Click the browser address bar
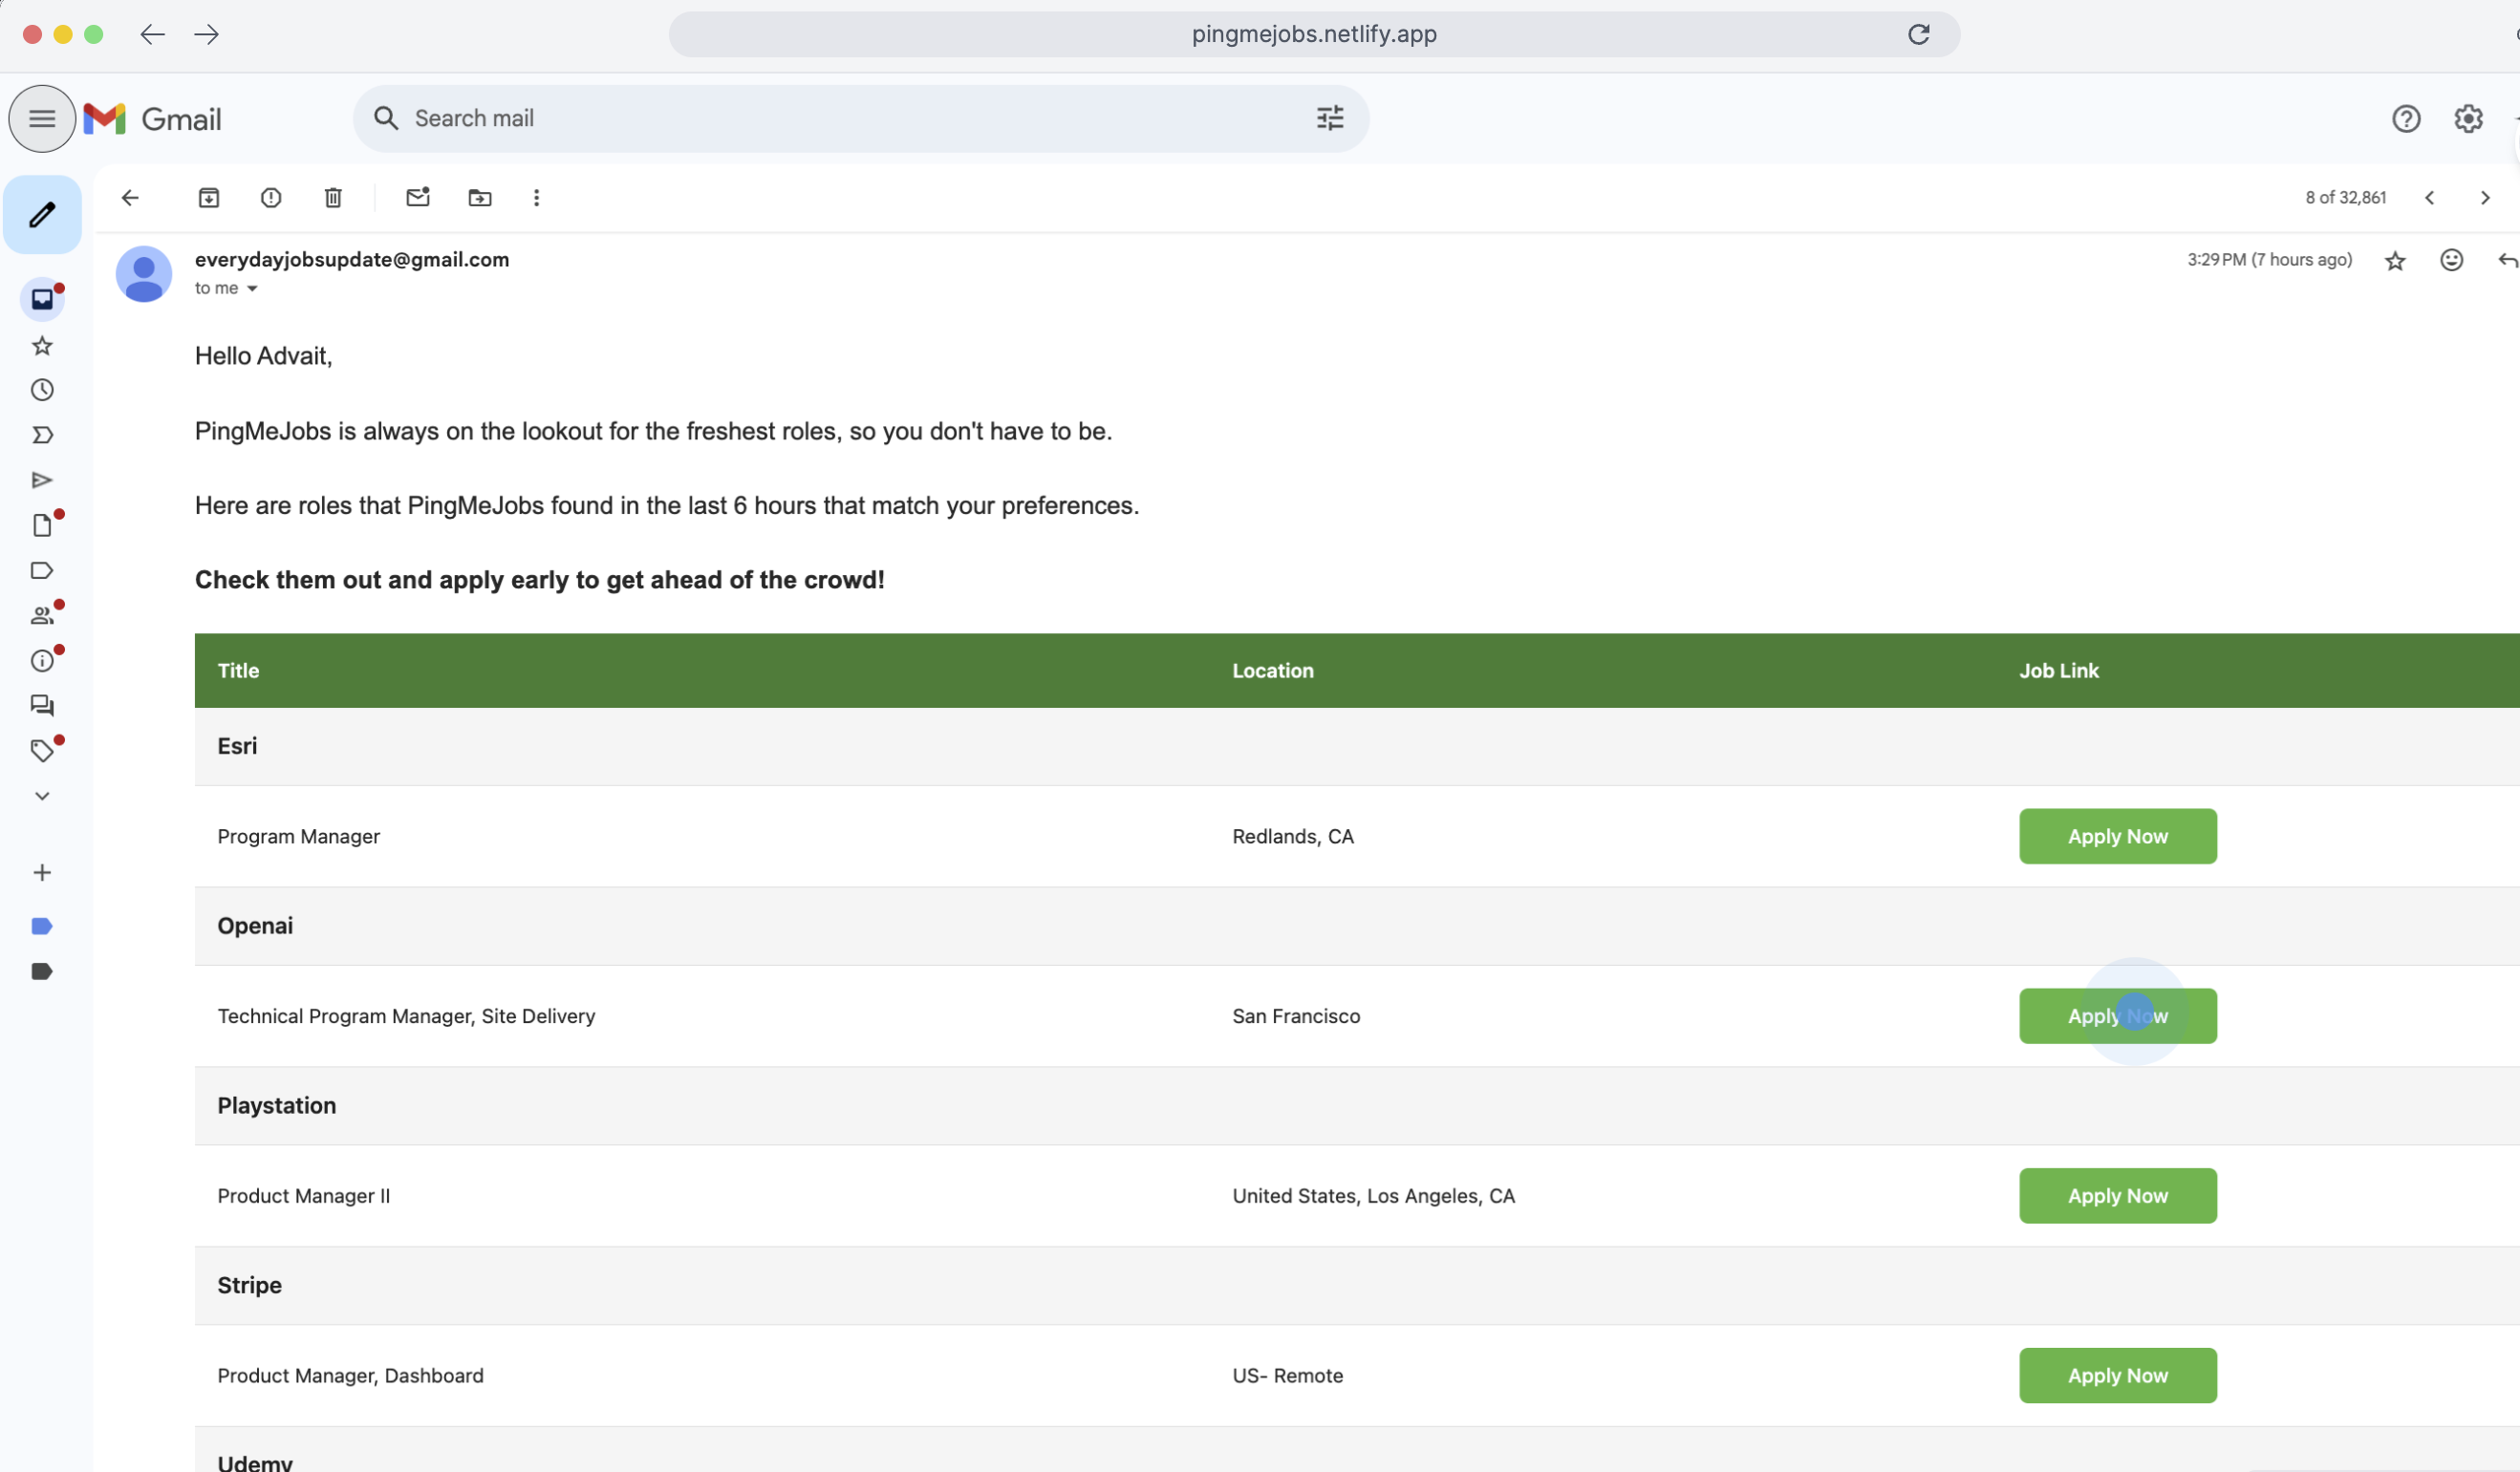2520x1472 pixels. click(1314, 34)
